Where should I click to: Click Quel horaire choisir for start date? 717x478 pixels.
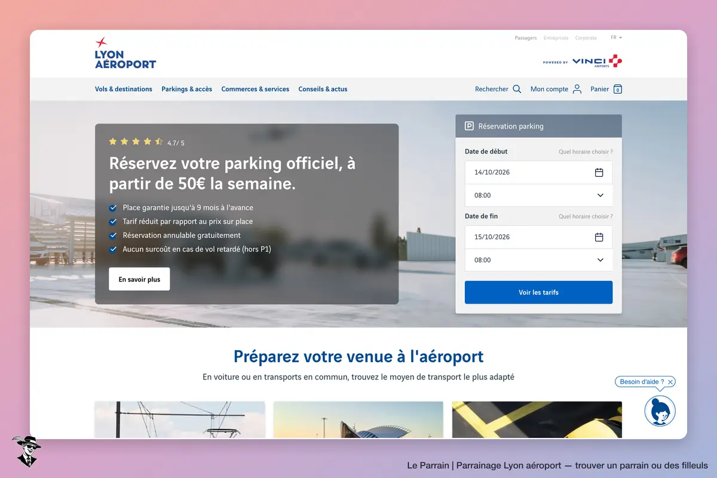(586, 152)
